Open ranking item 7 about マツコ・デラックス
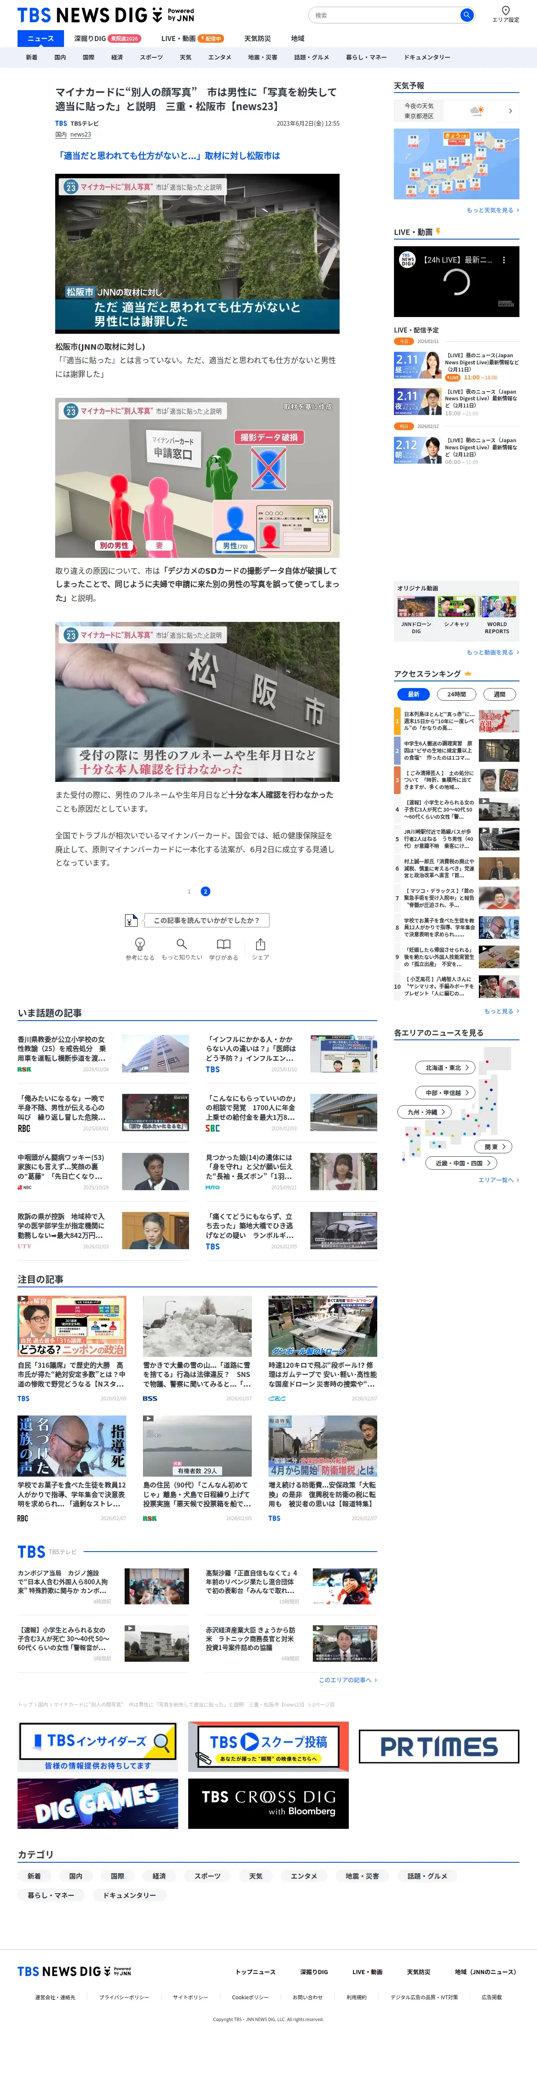Image resolution: width=537 pixels, height=2078 pixels. 456,898
